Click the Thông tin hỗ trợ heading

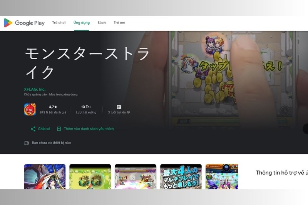pyautogui.click(x=282, y=173)
